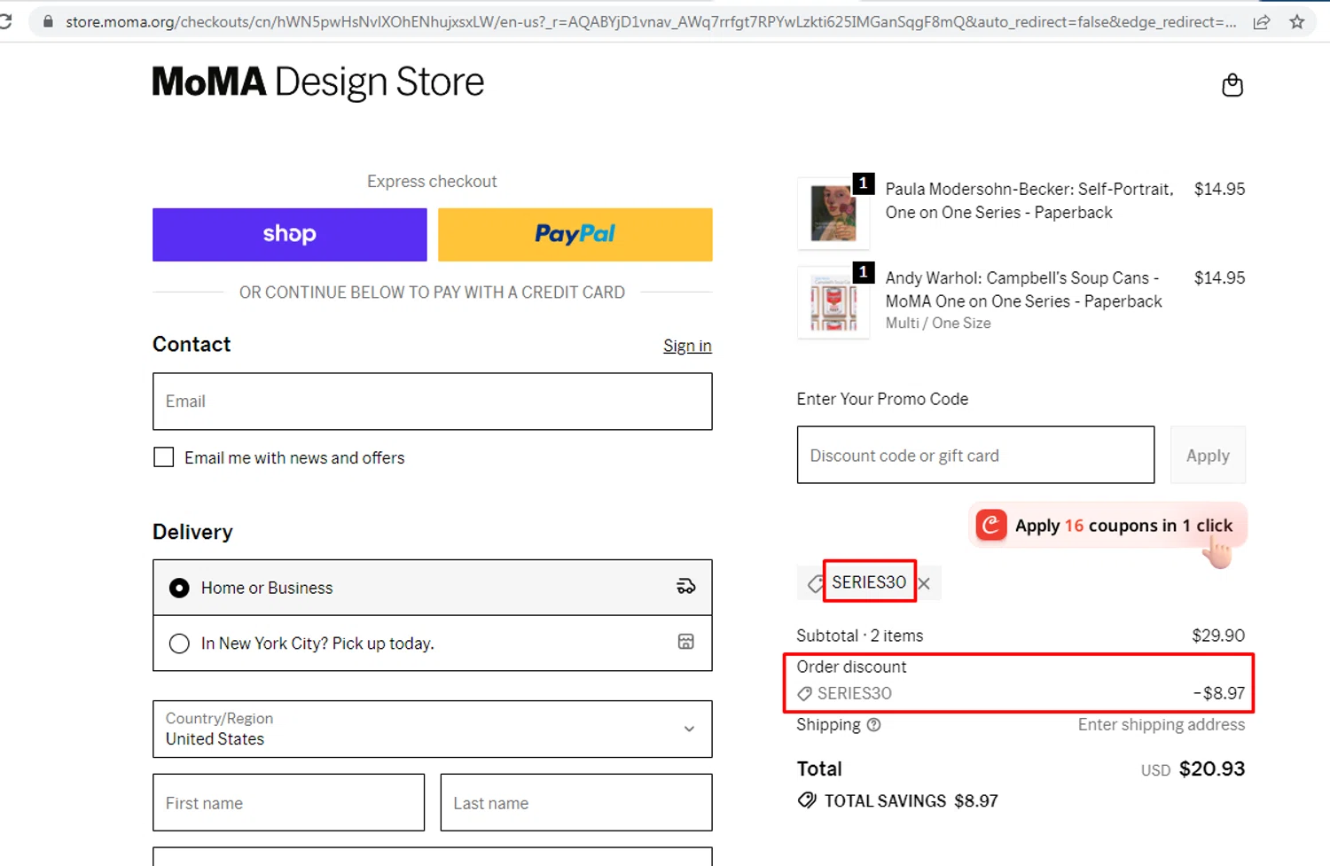Image resolution: width=1330 pixels, height=866 pixels.
Task: Open the Country/Region dropdown
Action: tap(432, 729)
